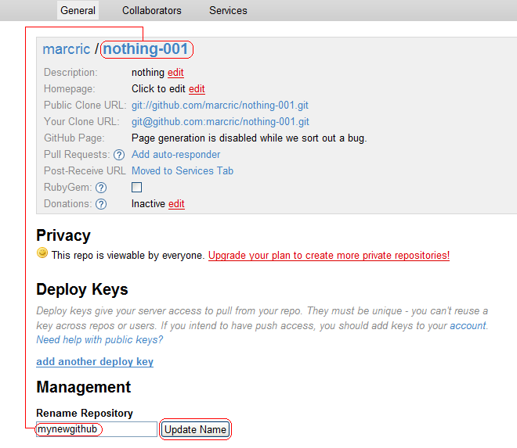Click the Management heading
The image size is (517, 448).
(83, 387)
